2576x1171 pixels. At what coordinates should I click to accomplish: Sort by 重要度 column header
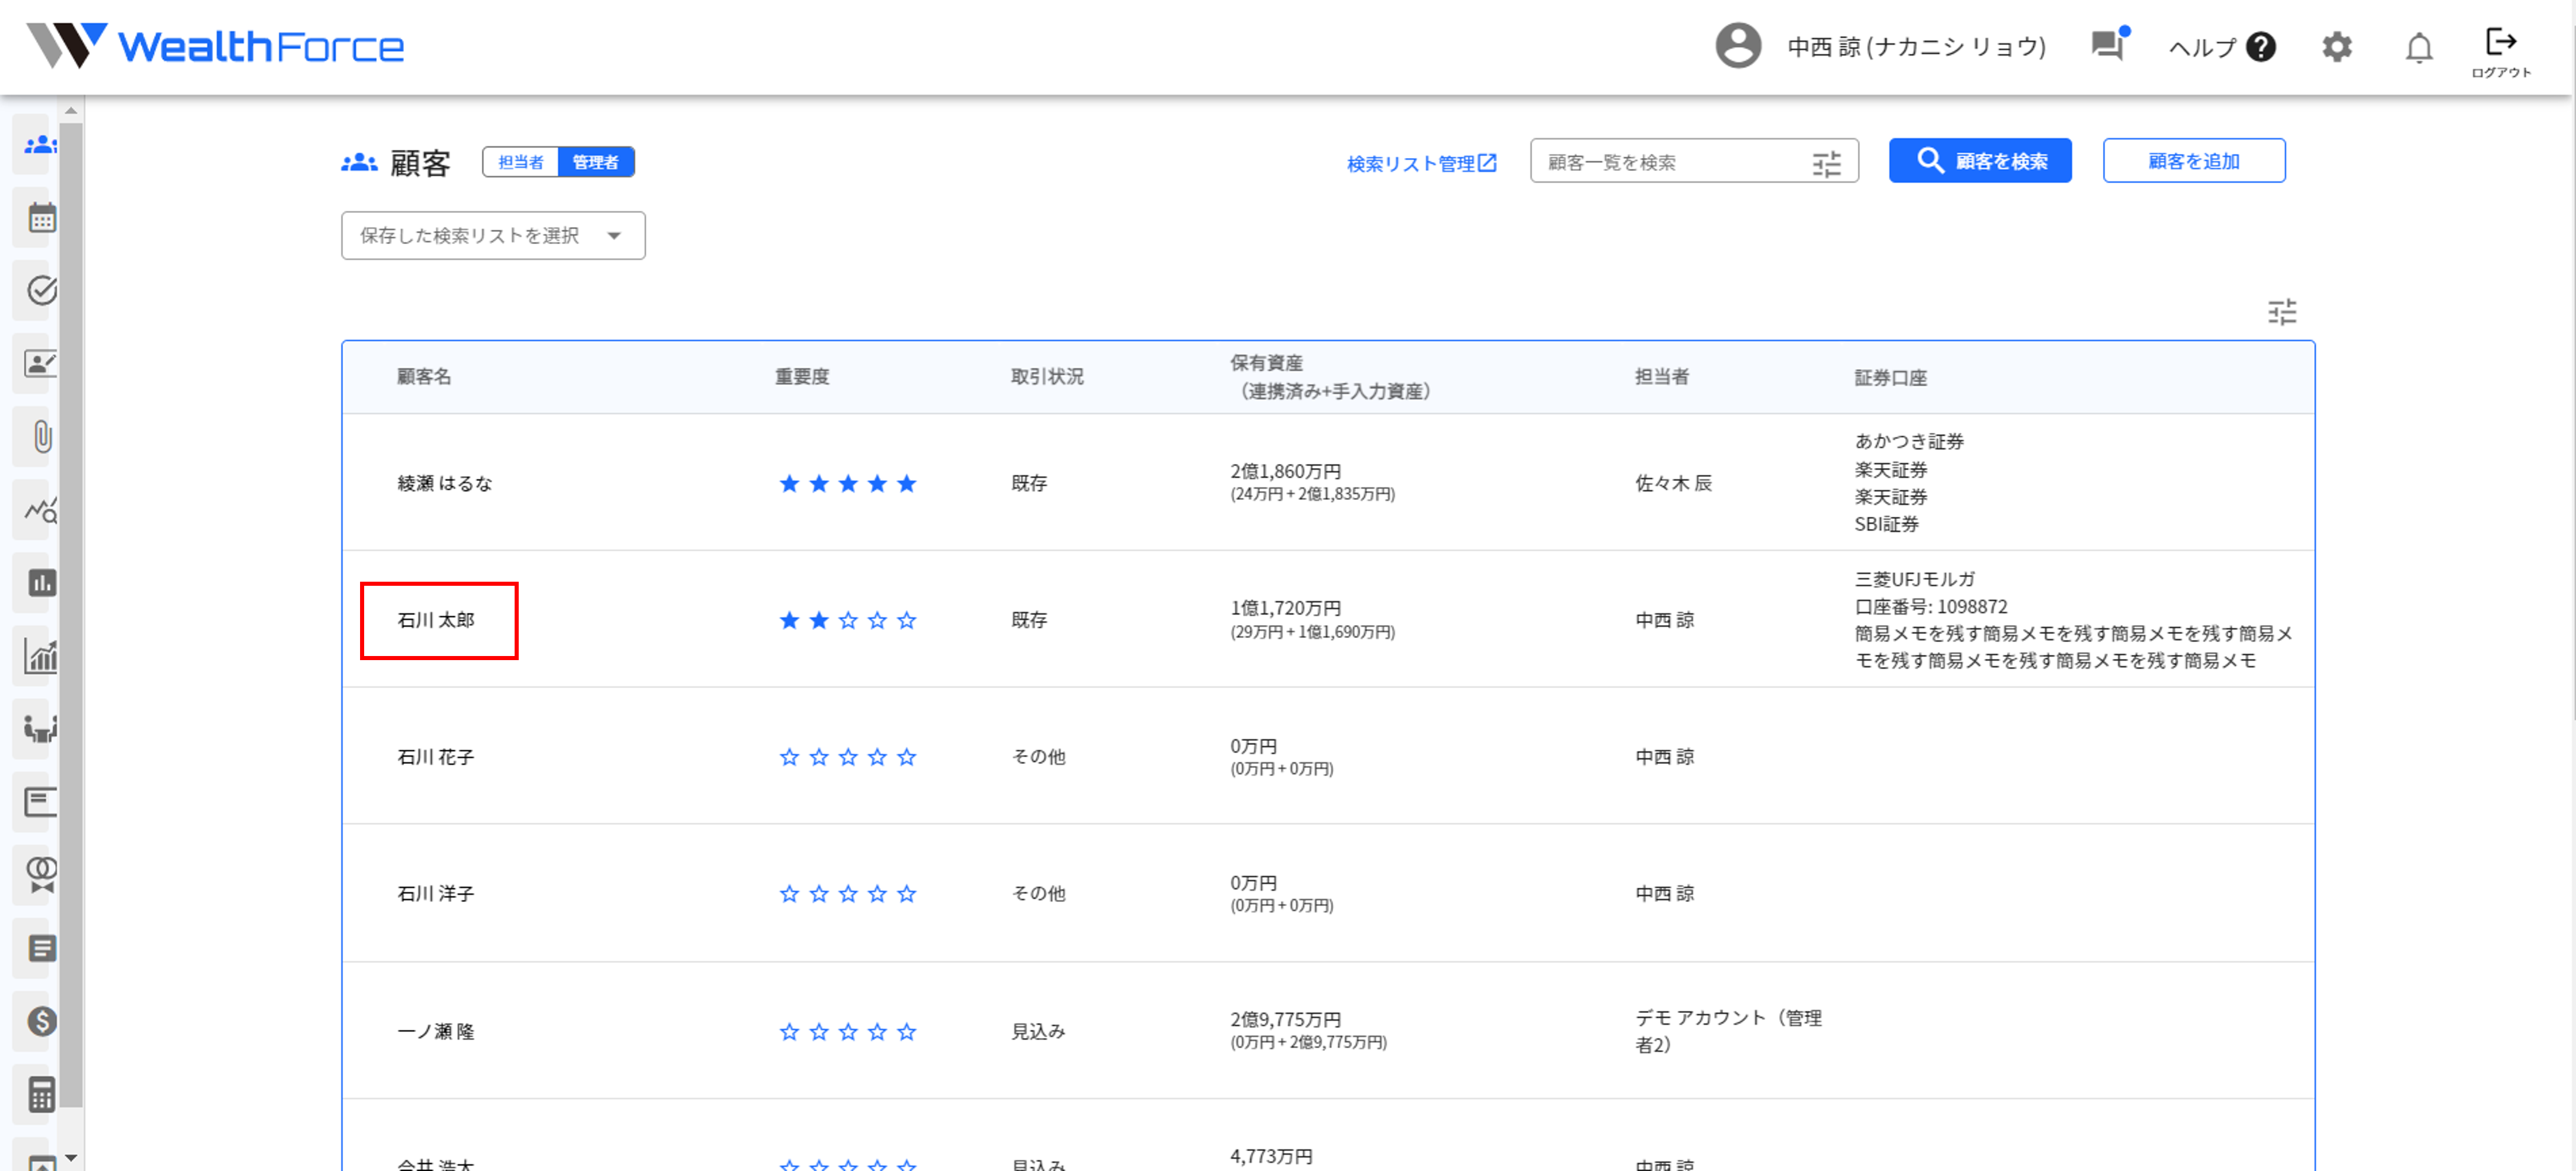coord(802,377)
